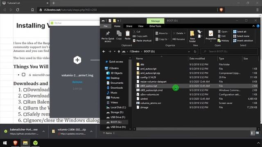
Task: Select the volumio_emmc.scr file
Action: pyautogui.click(x=151, y=103)
